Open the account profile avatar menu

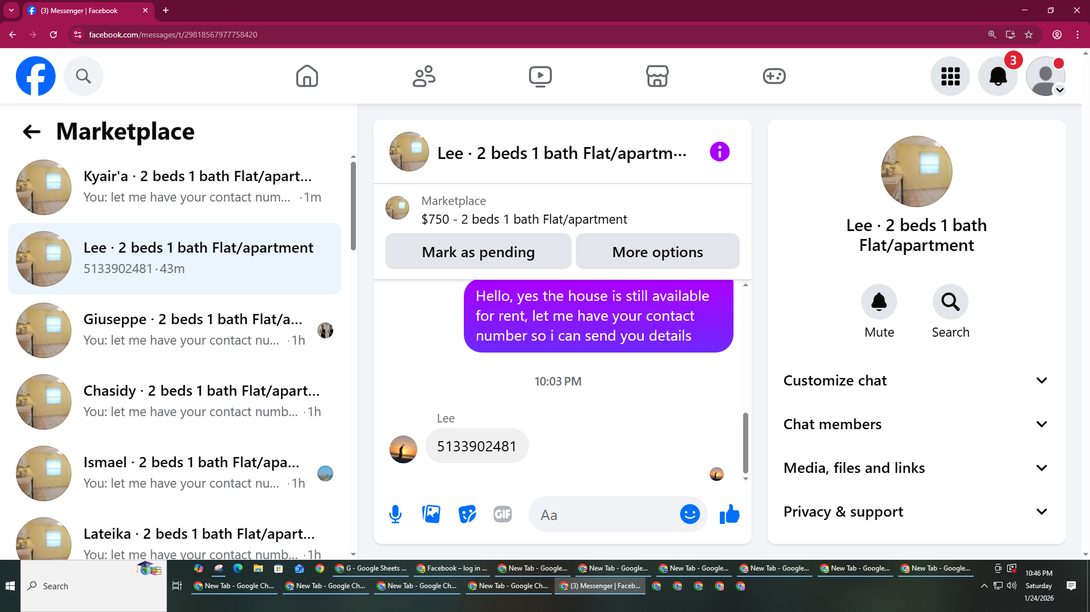(x=1046, y=76)
